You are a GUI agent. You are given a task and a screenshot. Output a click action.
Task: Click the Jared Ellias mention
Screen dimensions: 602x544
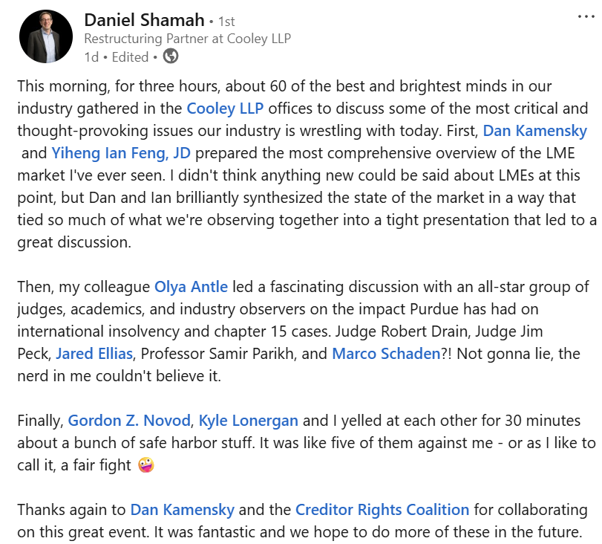pos(94,354)
